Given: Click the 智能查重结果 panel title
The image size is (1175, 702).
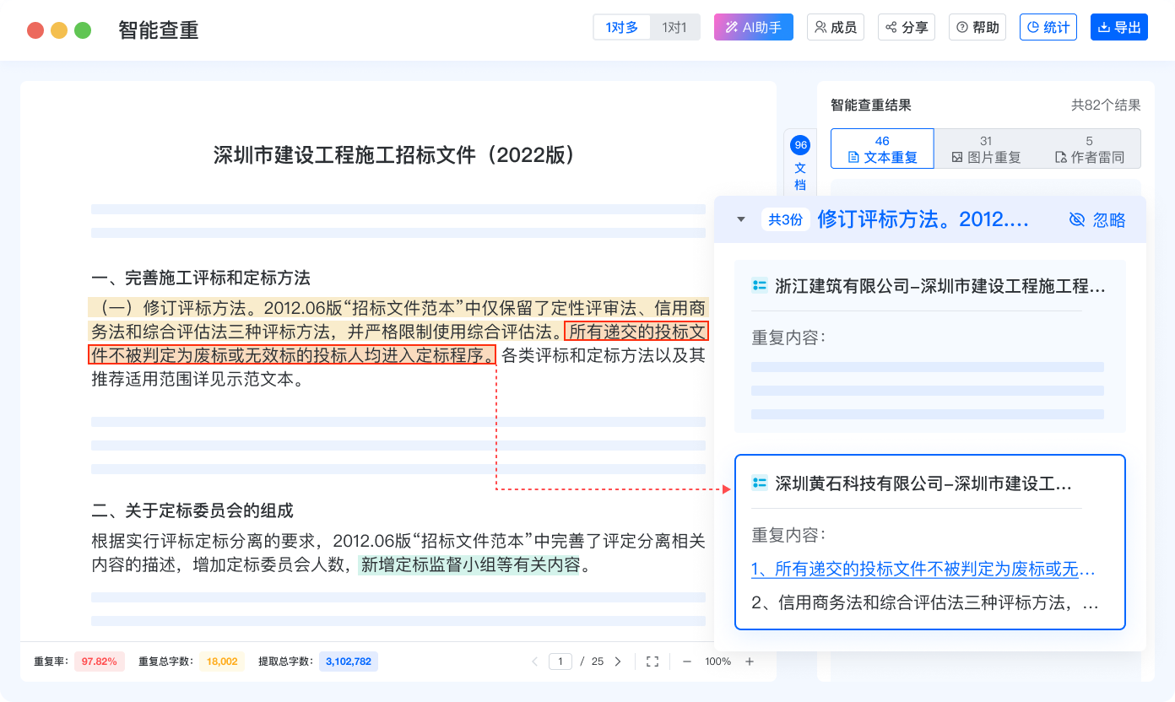Looking at the screenshot, I should 871,105.
